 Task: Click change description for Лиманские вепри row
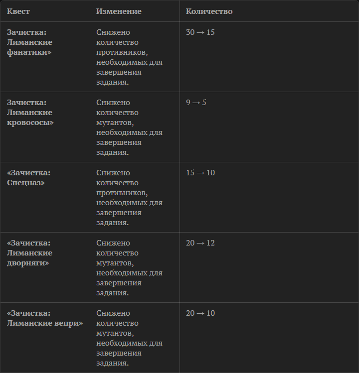click(129, 338)
